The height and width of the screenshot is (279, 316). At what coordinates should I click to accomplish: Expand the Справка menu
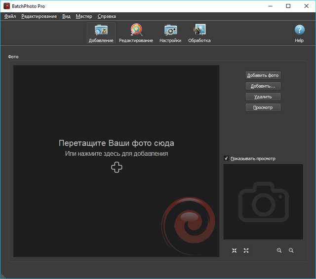point(107,16)
